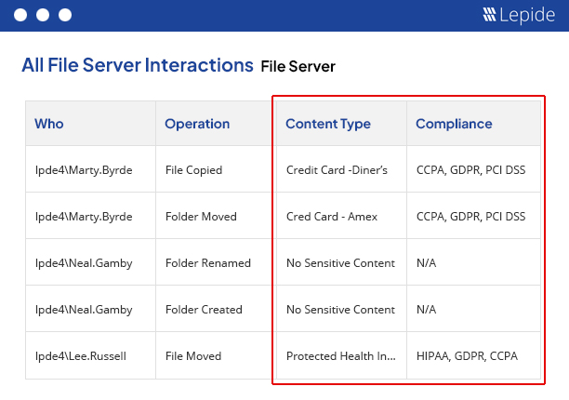Click the Operation column header

tap(197, 124)
